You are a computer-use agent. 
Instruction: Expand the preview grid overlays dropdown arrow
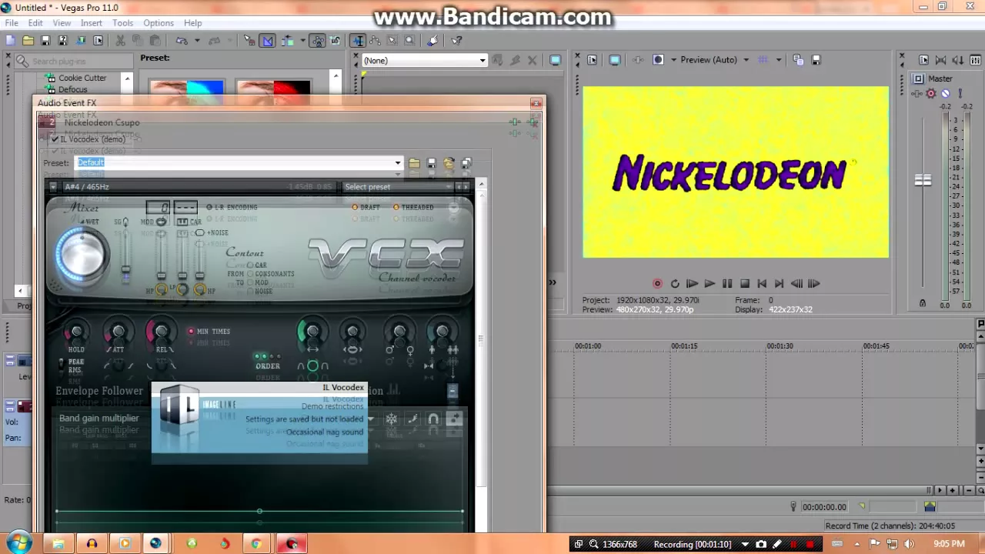(779, 60)
